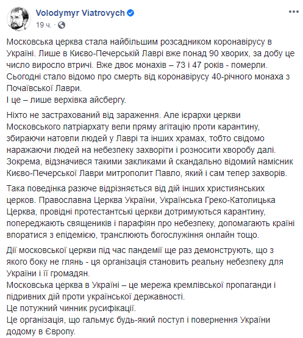Click the line starting 'Сьогодні стало відомо про смерть'
This screenshot has width=303, height=338.
pos(148,77)
